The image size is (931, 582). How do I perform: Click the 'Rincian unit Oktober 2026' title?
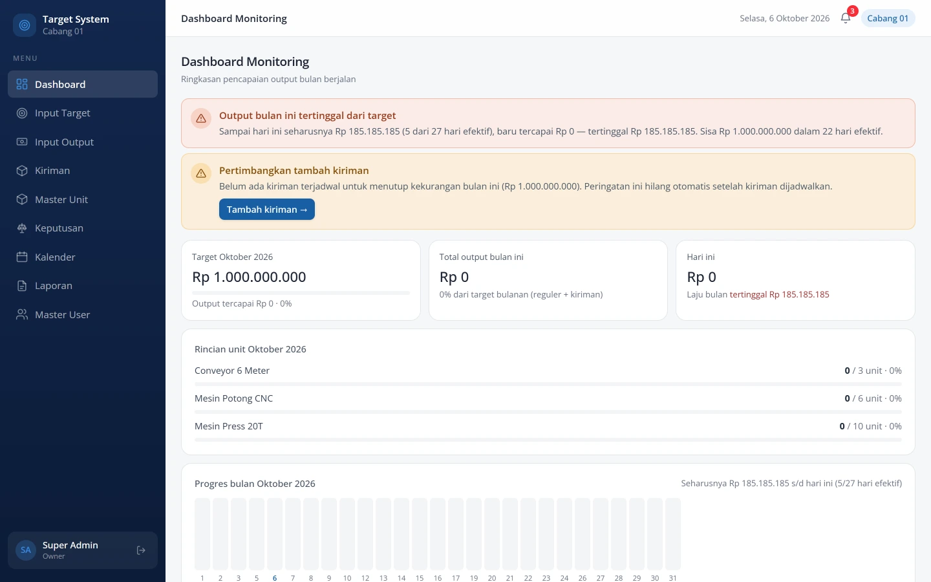tap(250, 349)
